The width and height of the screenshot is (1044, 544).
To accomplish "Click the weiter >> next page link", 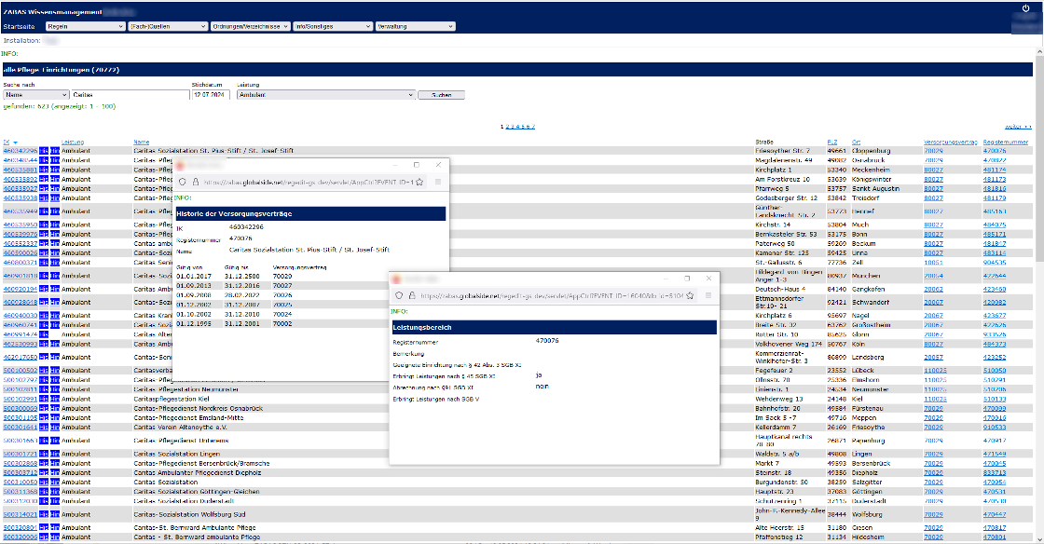I will [1017, 127].
